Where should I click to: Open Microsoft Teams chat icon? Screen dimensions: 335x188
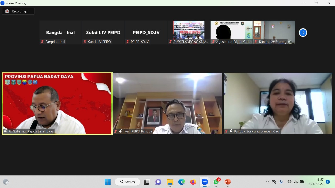tap(158, 182)
